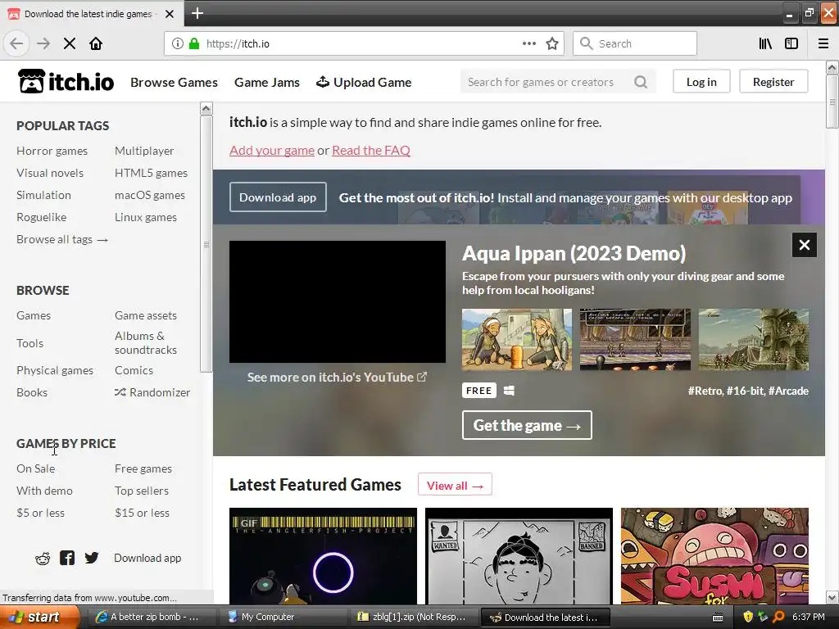This screenshot has width=839, height=629.
Task: Stop page loading with X button
Action: (x=70, y=43)
